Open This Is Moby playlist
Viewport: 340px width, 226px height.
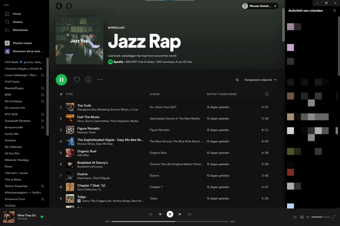[x=13, y=180]
